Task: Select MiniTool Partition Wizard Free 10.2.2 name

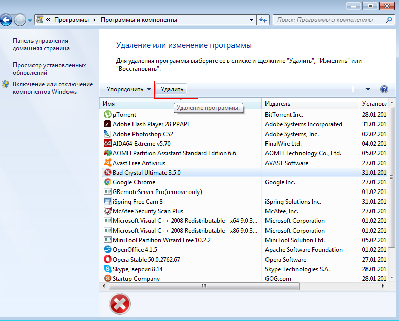Action: pyautogui.click(x=161, y=240)
